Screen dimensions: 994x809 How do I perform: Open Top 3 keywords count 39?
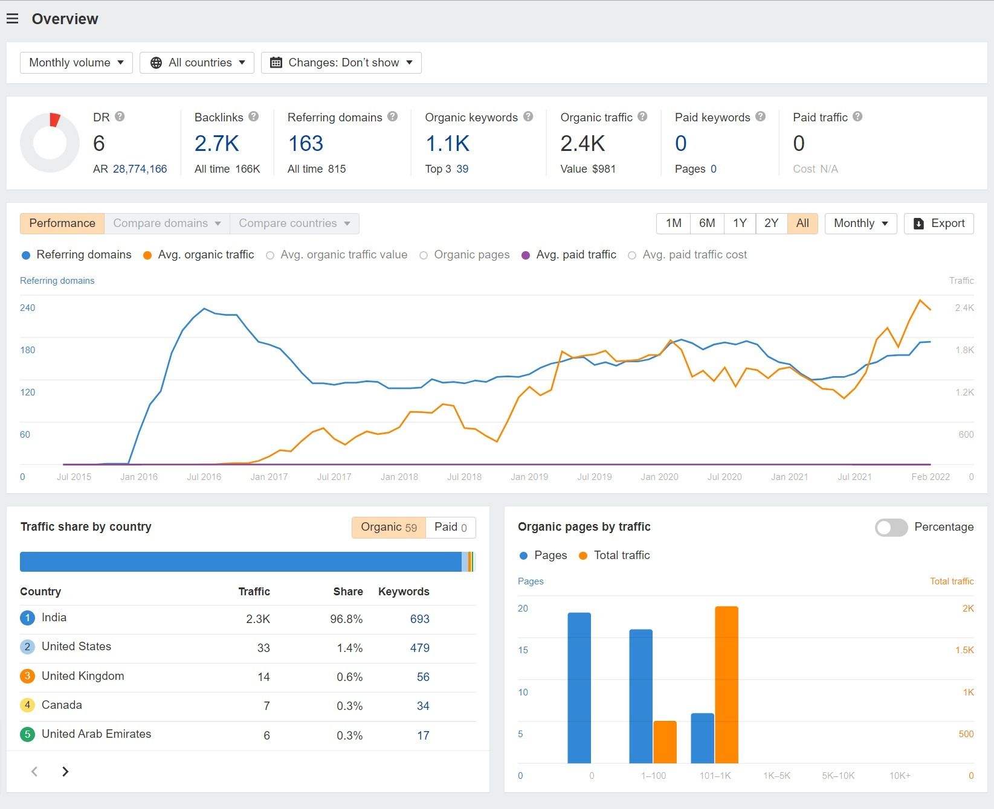[x=462, y=169]
